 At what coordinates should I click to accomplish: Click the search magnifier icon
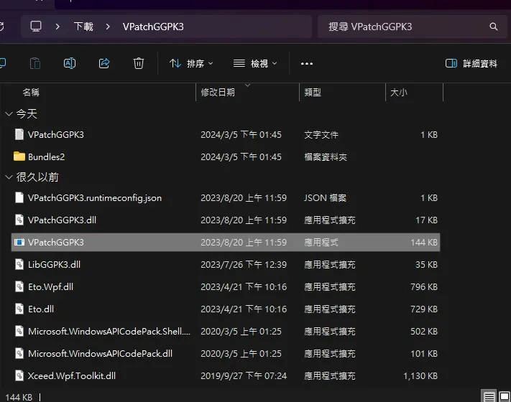pyautogui.click(x=494, y=27)
